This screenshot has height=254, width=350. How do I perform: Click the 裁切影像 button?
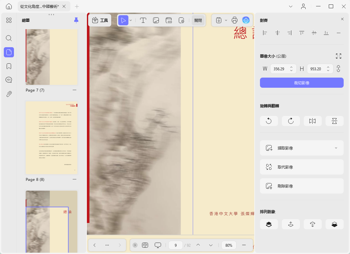[301, 83]
